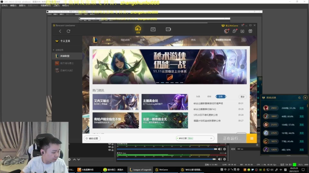Image resolution: width=309 pixels, height=173 pixels.
Task: Move source up in OBS sources list
Action: (75, 159)
